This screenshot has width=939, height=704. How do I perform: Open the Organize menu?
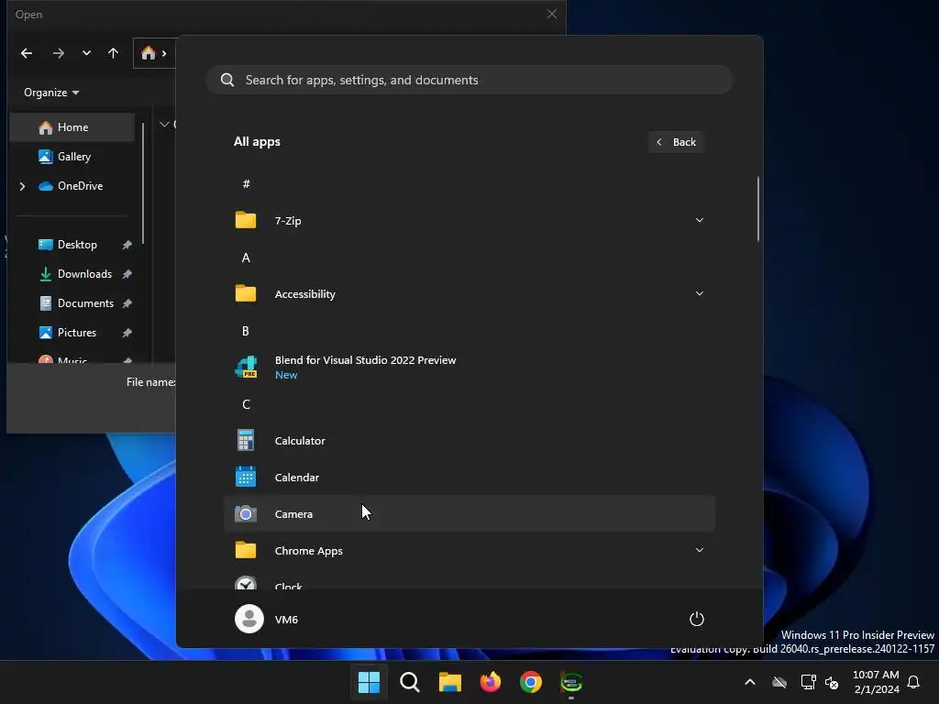click(51, 93)
